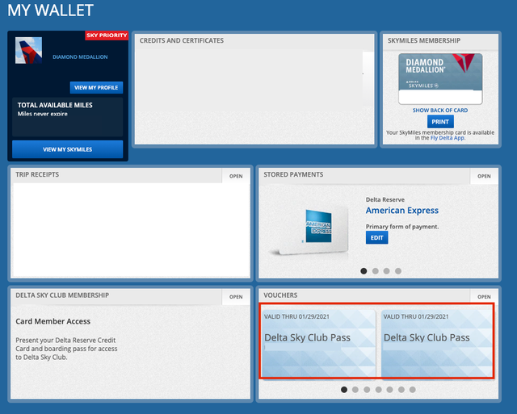Open the Fly Delta App link

[447, 138]
